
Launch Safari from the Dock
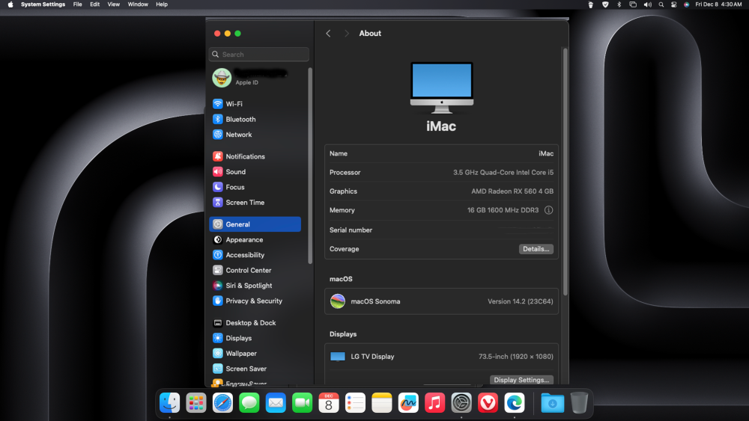coord(222,403)
